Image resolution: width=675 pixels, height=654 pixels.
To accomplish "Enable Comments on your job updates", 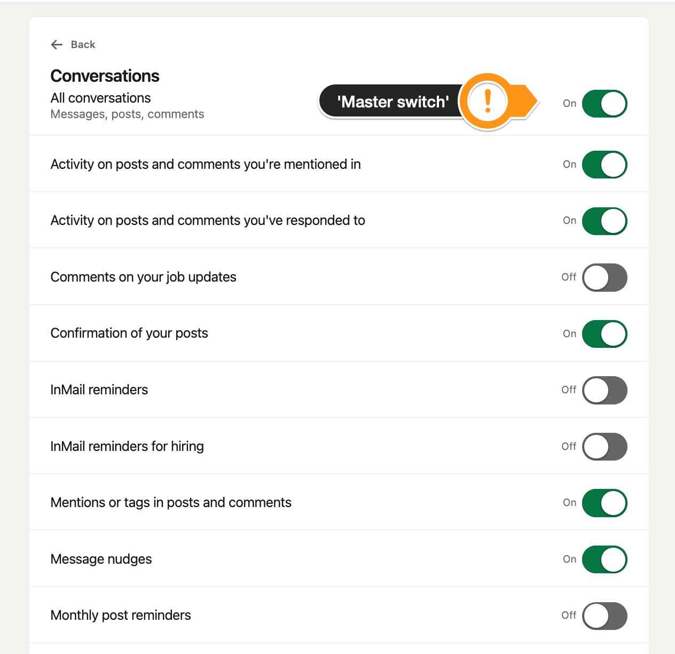I will coord(605,277).
